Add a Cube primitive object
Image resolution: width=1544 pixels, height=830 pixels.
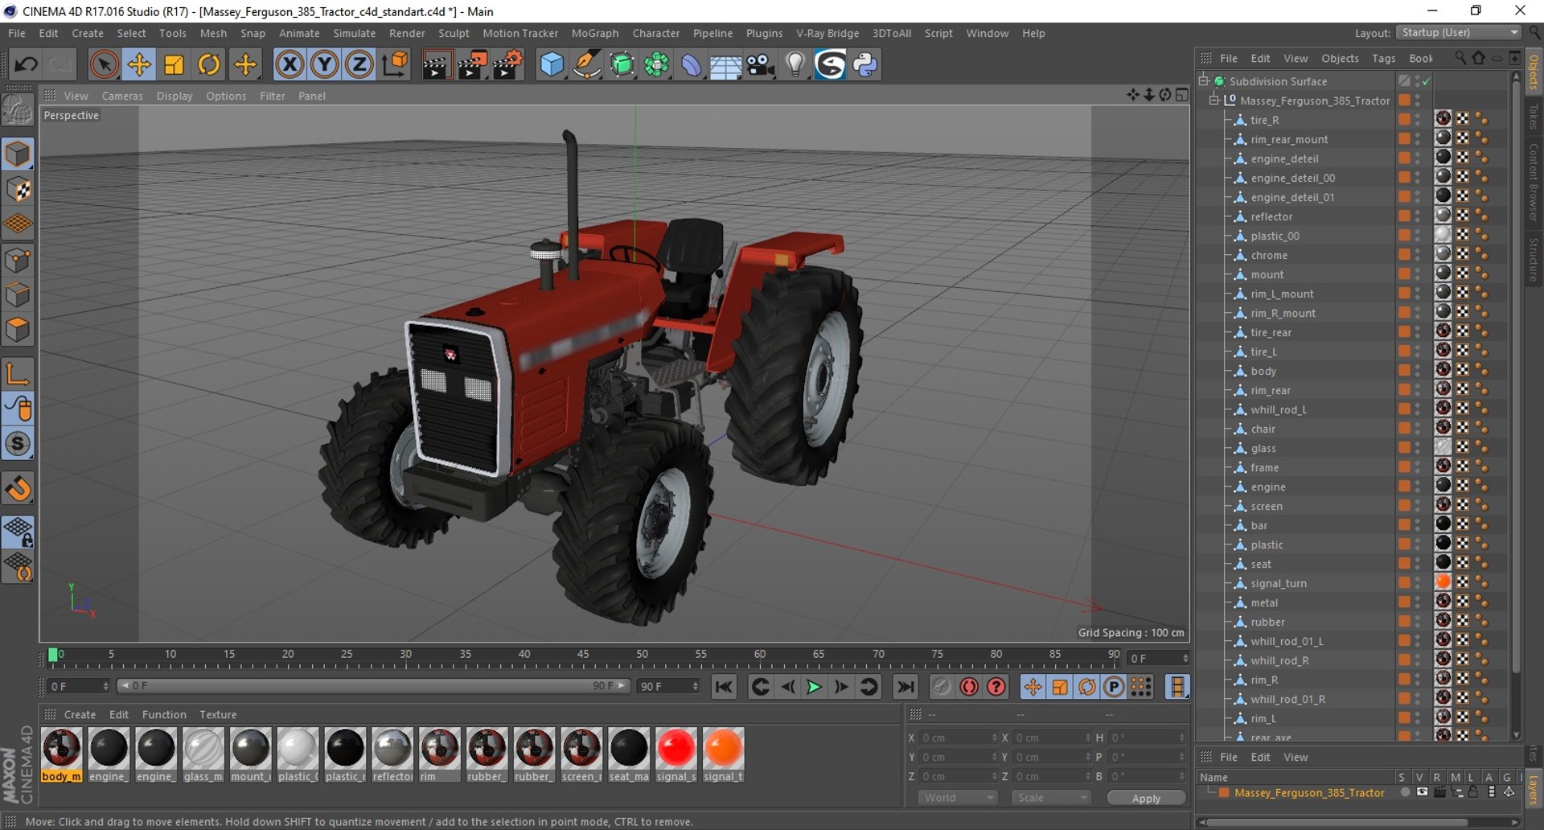click(552, 64)
